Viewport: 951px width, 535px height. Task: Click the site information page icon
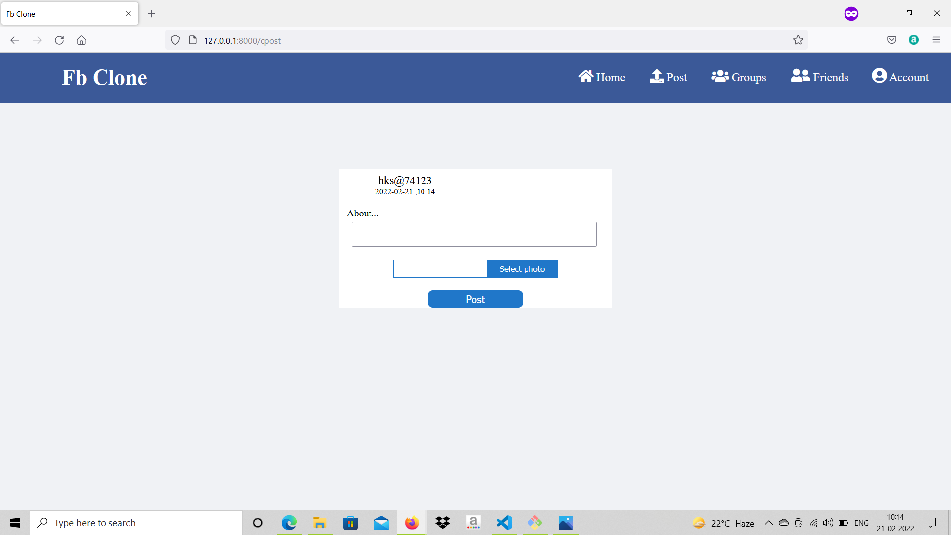click(193, 40)
